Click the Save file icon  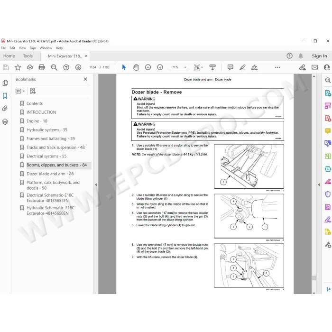click(6, 67)
